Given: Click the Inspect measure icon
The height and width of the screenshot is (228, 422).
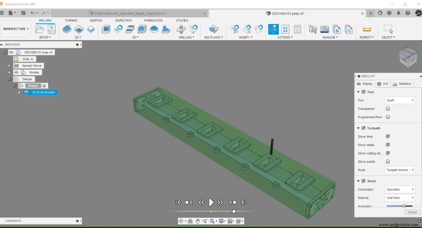Looking at the screenshot, I should (x=367, y=29).
